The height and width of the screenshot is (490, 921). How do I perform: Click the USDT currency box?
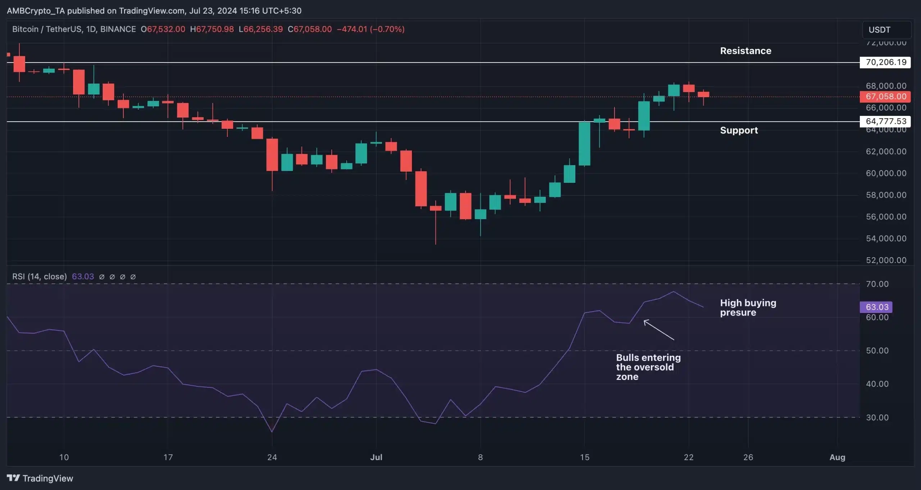click(887, 30)
